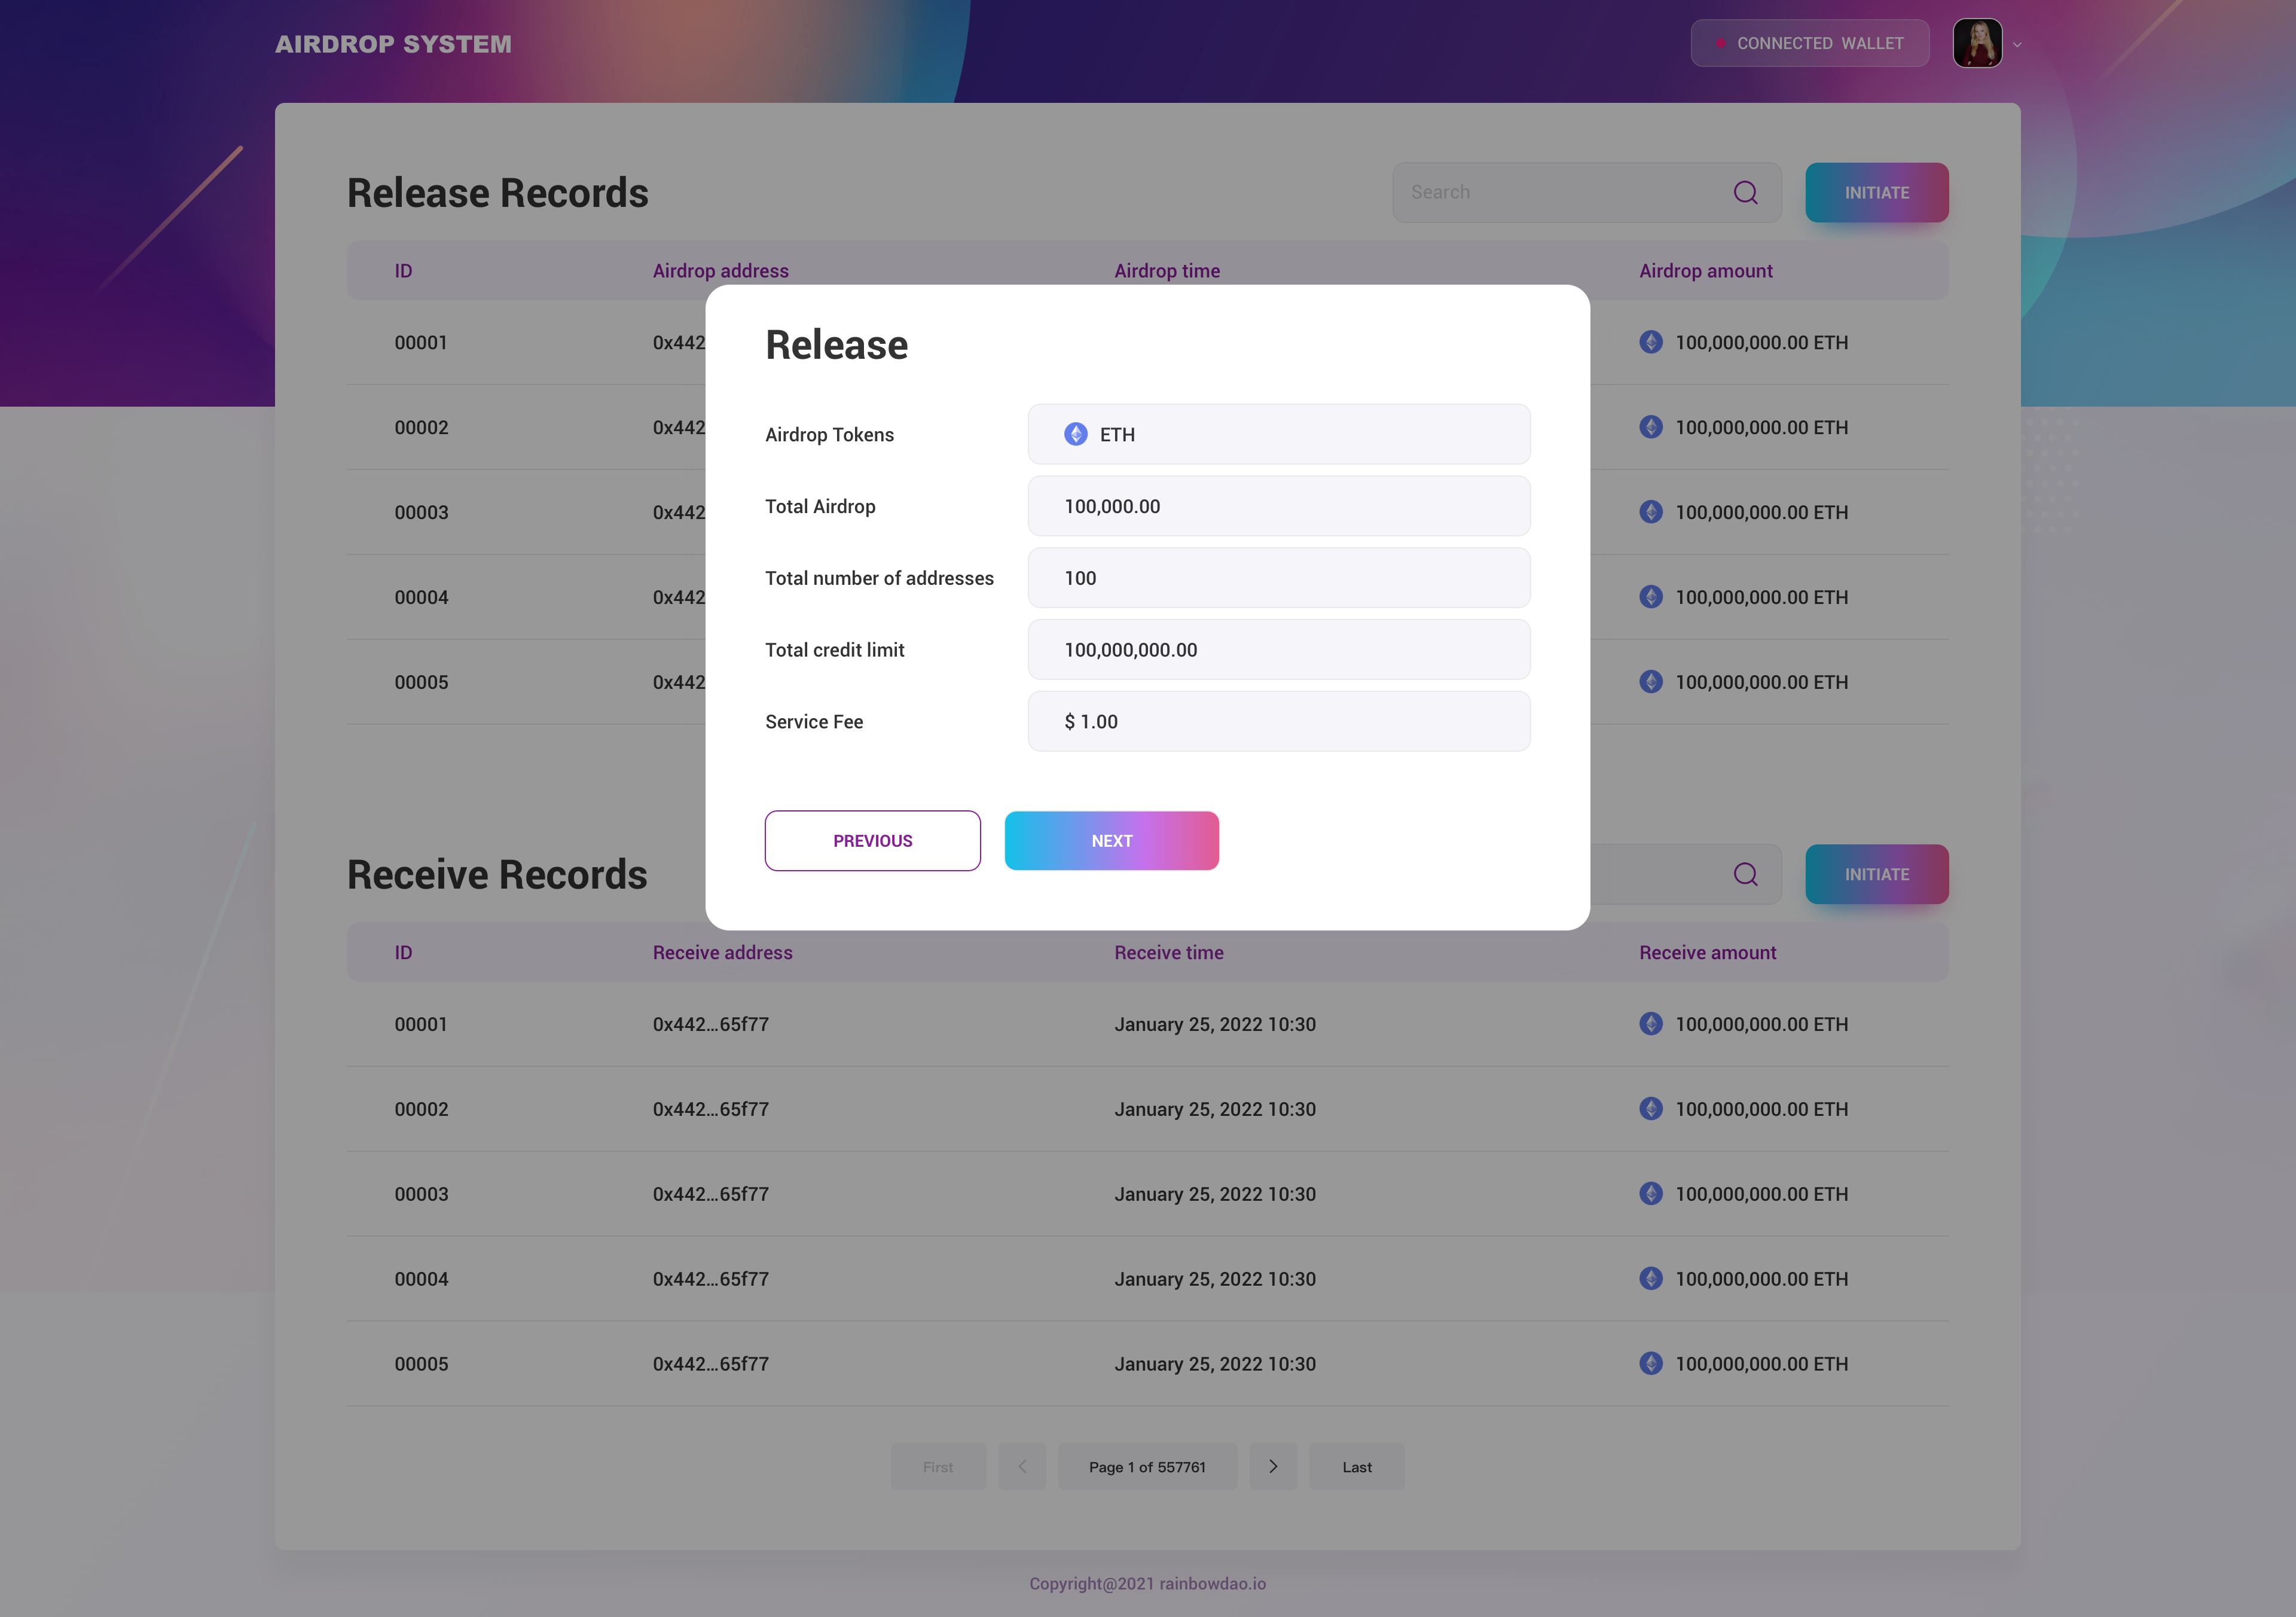The image size is (2296, 1617).
Task: Expand the profile menu dropdown arrow
Action: click(2017, 45)
